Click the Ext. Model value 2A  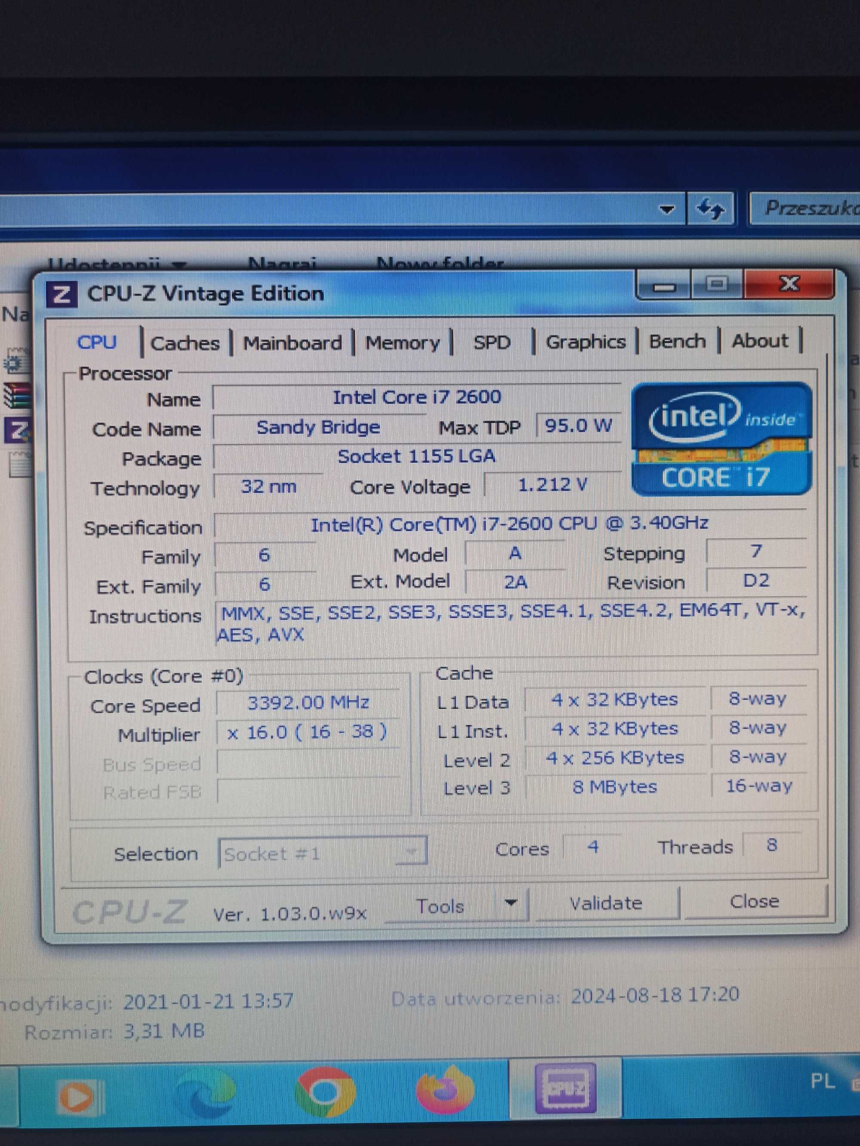coord(515,582)
